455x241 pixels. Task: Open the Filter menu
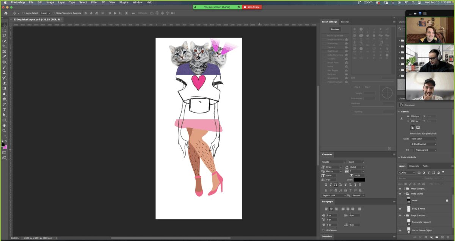pos(94,2)
